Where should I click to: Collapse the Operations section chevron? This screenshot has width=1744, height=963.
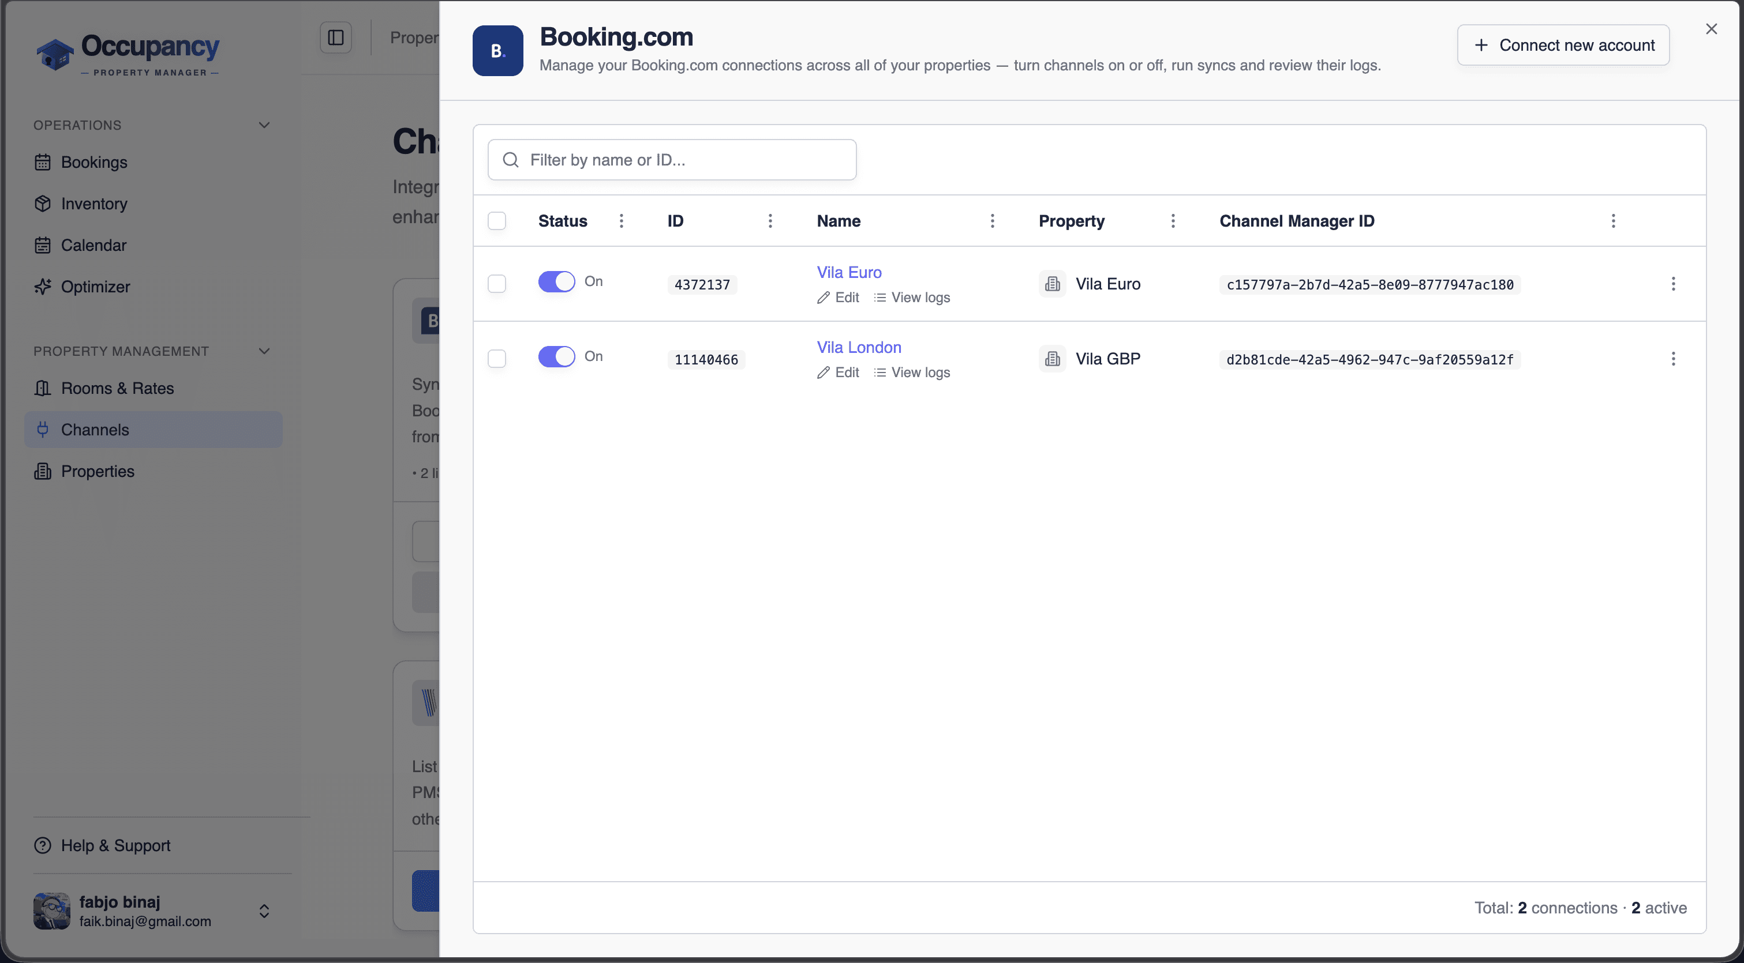click(265, 125)
